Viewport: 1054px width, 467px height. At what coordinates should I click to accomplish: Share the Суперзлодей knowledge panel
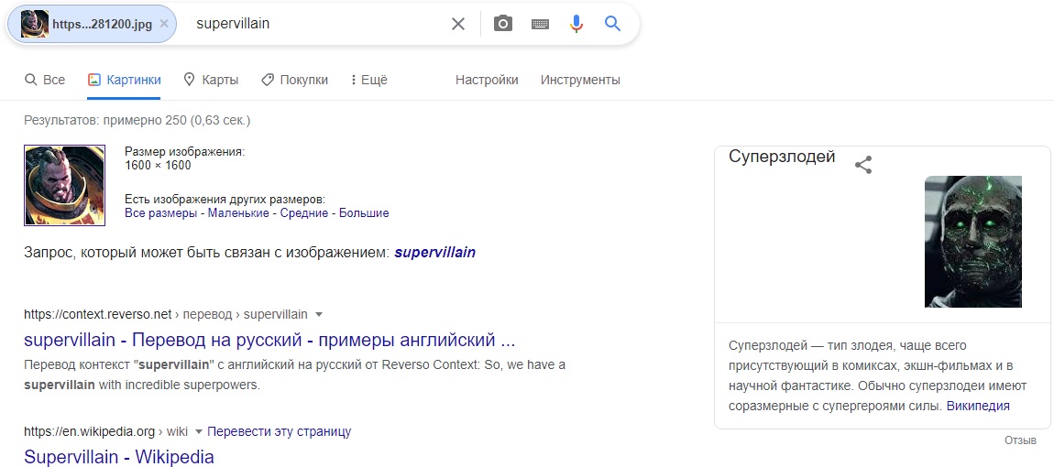(x=862, y=165)
